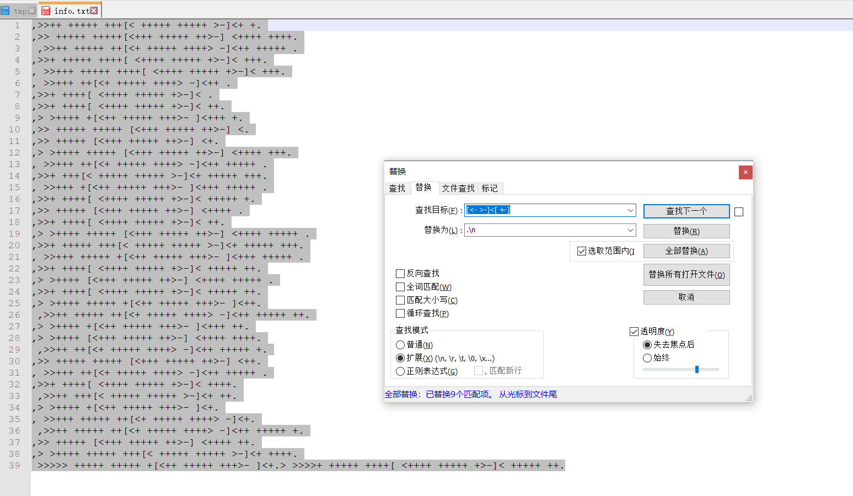
Task: Select the 正则表达式 search mode
Action: click(400, 371)
